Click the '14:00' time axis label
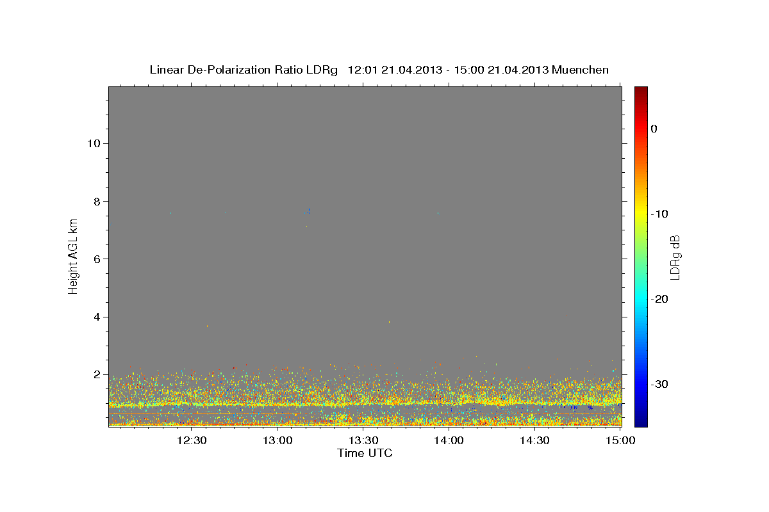This screenshot has width=769, height=512. click(x=449, y=441)
